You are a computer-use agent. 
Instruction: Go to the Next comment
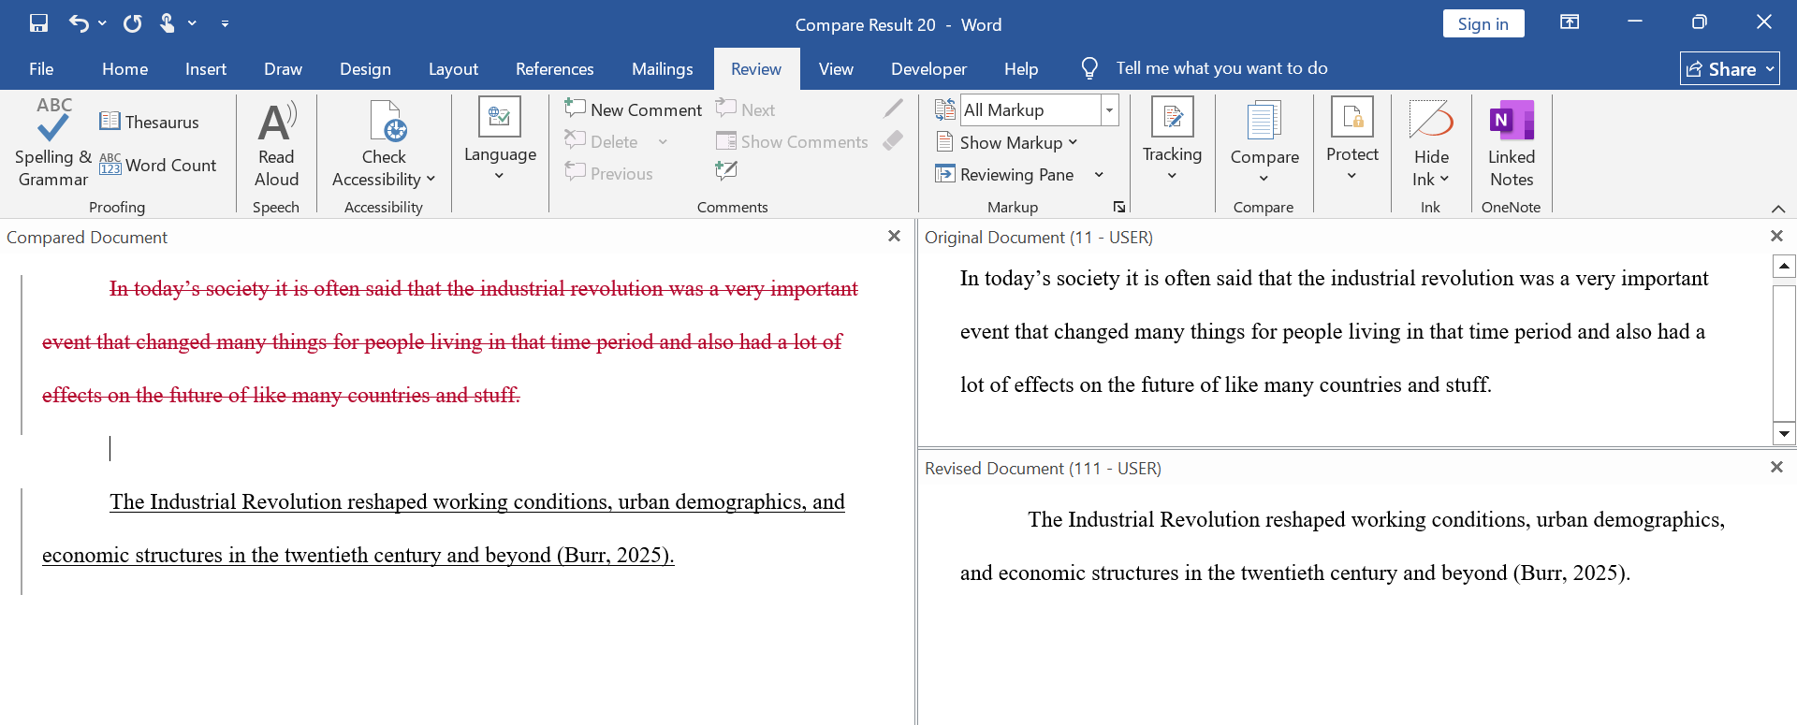[x=746, y=109]
